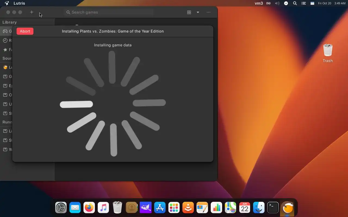Screen dimensions: 348x217
Task: Click the 'Installing game data' status text
Action: [113, 45]
